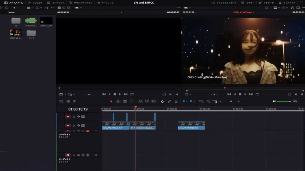This screenshot has width=305, height=171.
Task: Click the クイックエクスポート button
Action: click(x=224, y=3)
